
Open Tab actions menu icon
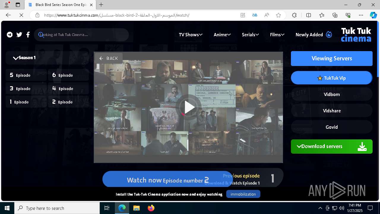pyautogui.click(x=18, y=5)
